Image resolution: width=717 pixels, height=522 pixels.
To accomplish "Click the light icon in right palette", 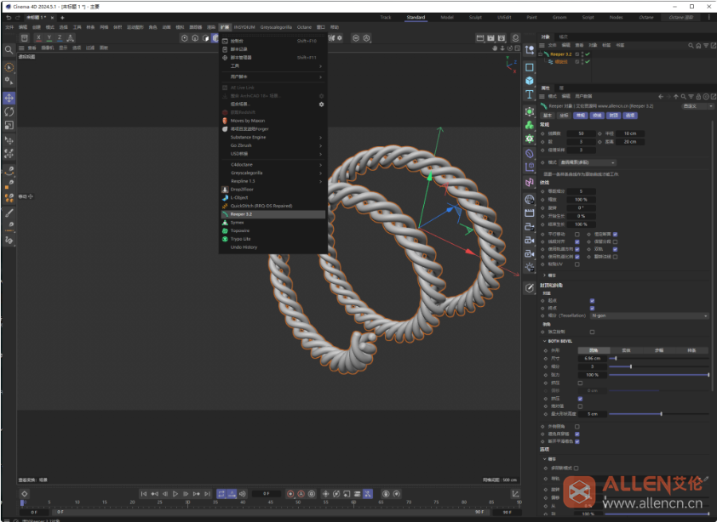I will click(530, 267).
